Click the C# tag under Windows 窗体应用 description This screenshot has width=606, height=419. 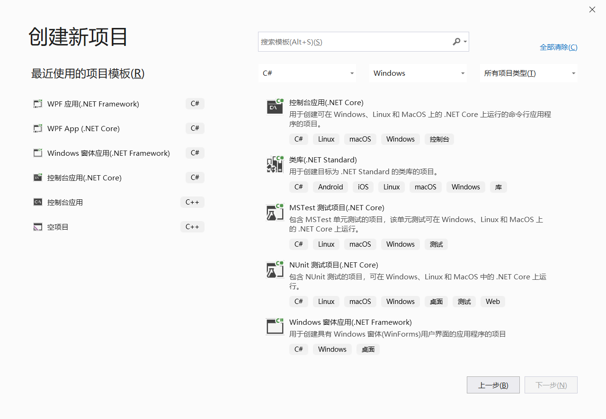299,349
